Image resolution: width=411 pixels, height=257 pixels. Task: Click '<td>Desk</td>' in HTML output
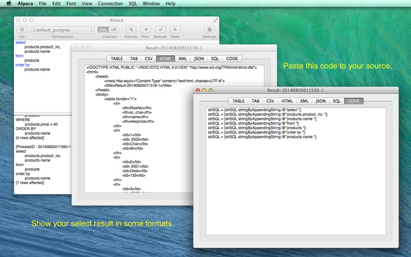pos(135,171)
